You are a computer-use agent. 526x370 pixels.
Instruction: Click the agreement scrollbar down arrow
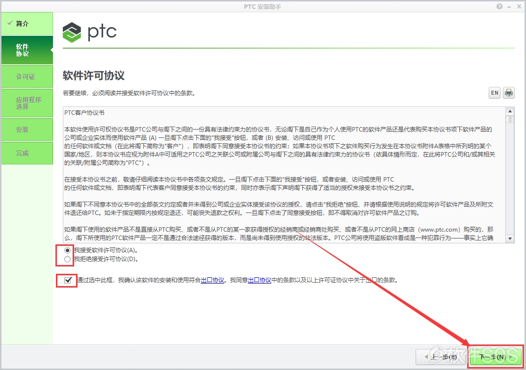pos(510,238)
